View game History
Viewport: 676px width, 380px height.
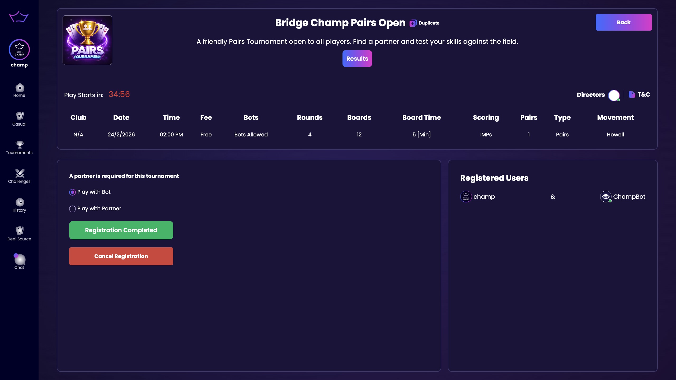(x=19, y=205)
